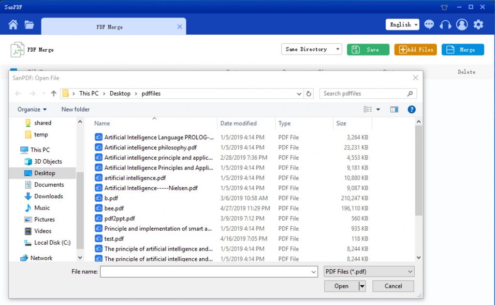Screen dimensions: 495x305
Task: Go up one folder level arrow
Action: [x=54, y=94]
